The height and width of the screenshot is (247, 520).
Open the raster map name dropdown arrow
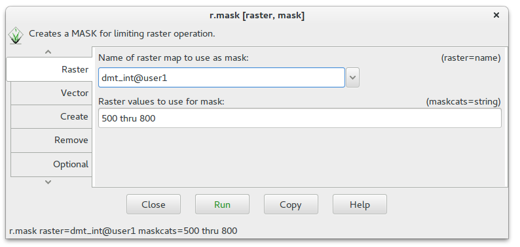coord(352,78)
